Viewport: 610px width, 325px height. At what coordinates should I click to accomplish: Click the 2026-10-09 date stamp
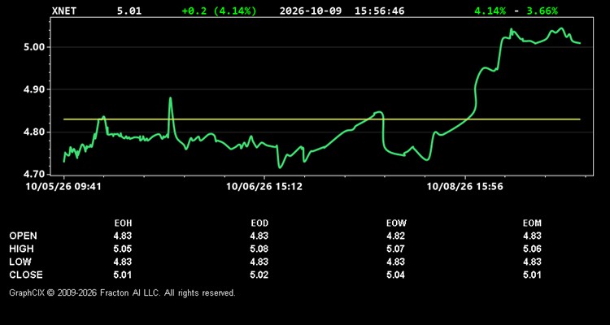[311, 11]
